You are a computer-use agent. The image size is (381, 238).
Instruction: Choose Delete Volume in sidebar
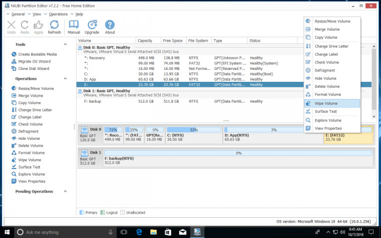(27, 146)
